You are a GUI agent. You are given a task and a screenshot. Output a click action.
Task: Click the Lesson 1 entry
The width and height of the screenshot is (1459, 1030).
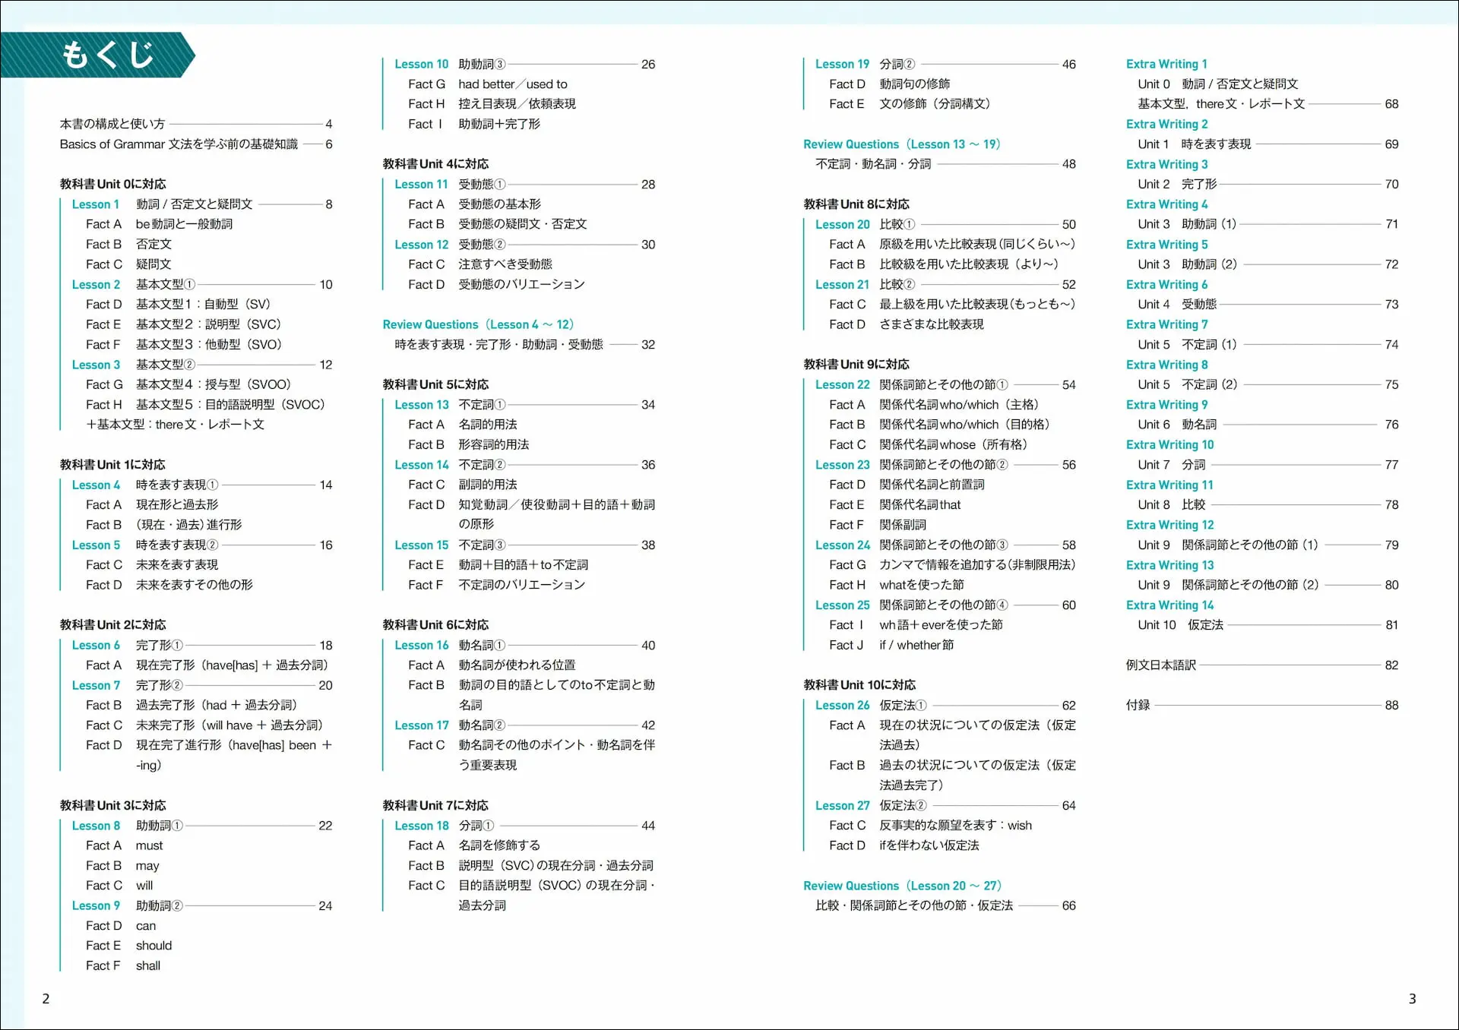[x=96, y=204]
